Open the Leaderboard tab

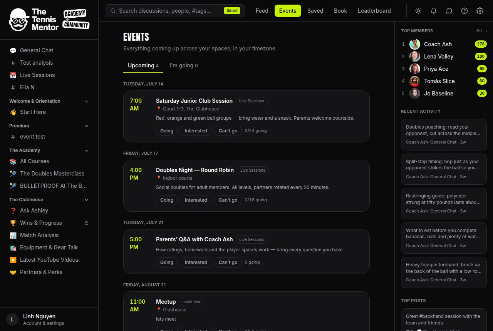pyautogui.click(x=374, y=11)
